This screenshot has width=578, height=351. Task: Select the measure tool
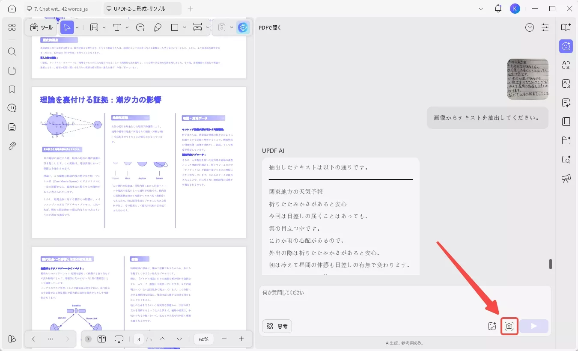[x=198, y=27]
